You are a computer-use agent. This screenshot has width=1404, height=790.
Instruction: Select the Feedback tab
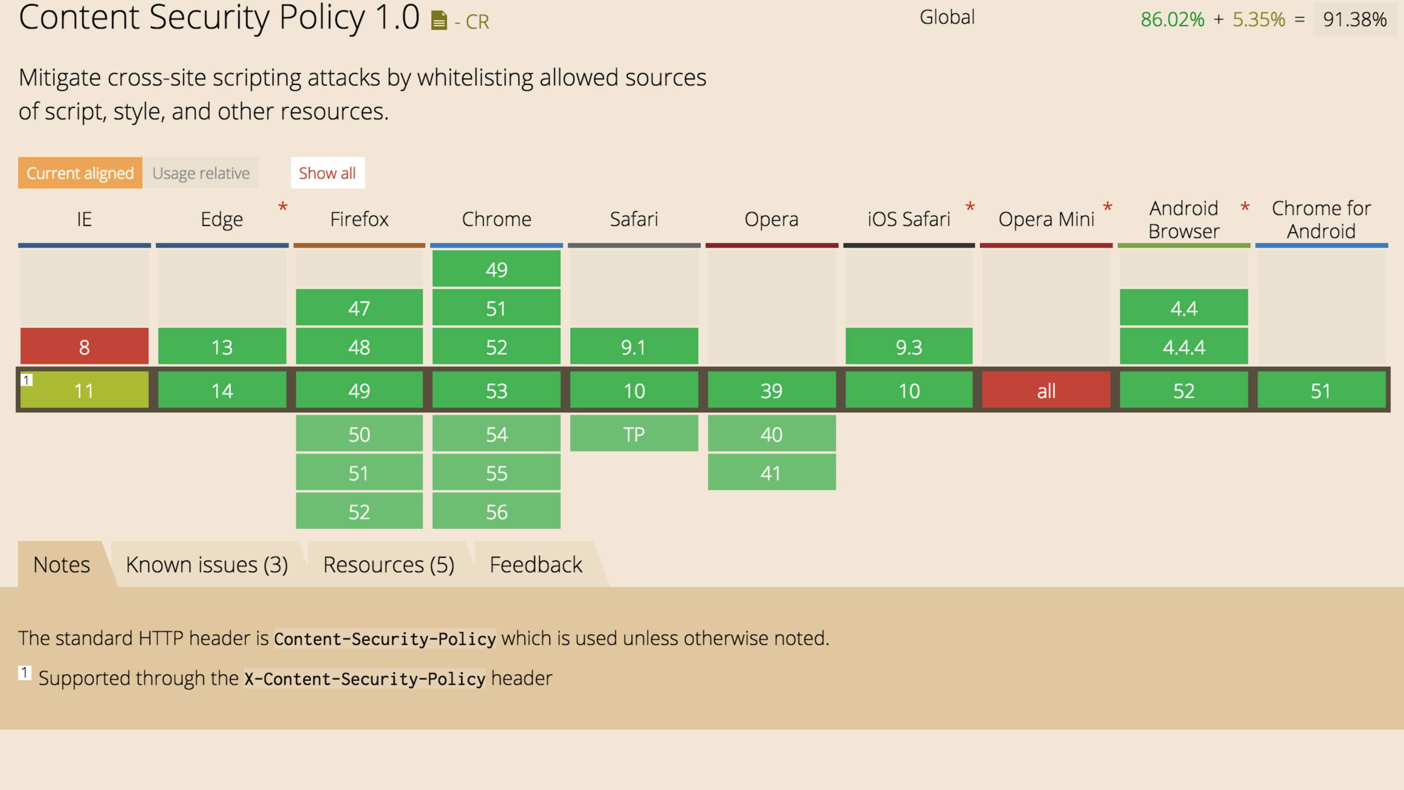tap(536, 564)
